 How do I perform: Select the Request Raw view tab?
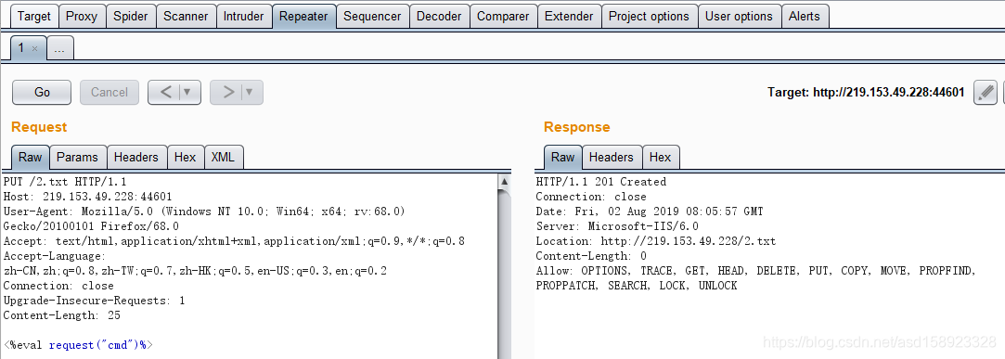pyautogui.click(x=30, y=157)
